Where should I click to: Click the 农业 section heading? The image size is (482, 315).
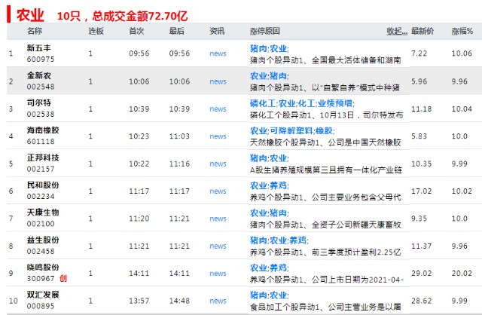[30, 15]
